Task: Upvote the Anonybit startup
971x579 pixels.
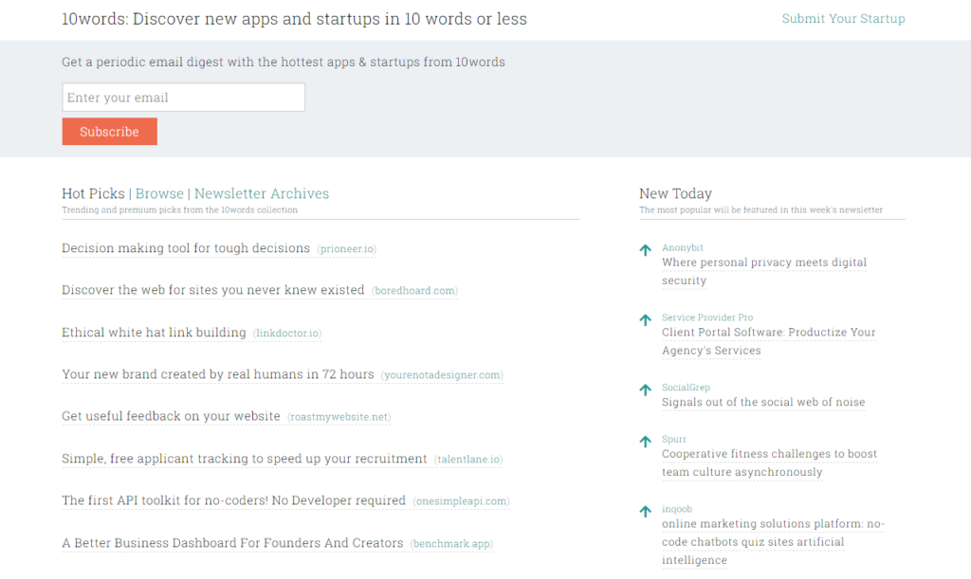Action: pos(644,249)
